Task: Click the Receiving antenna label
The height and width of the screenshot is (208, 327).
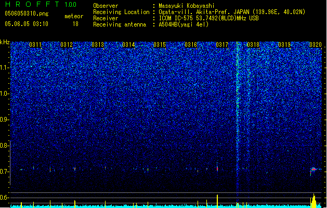Action: click(x=120, y=24)
